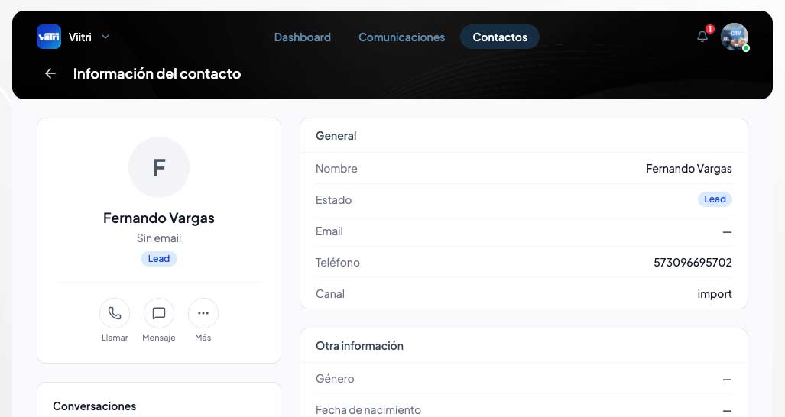
Task: Click the Nombre value Fernando Vargas
Action: [x=689, y=169]
